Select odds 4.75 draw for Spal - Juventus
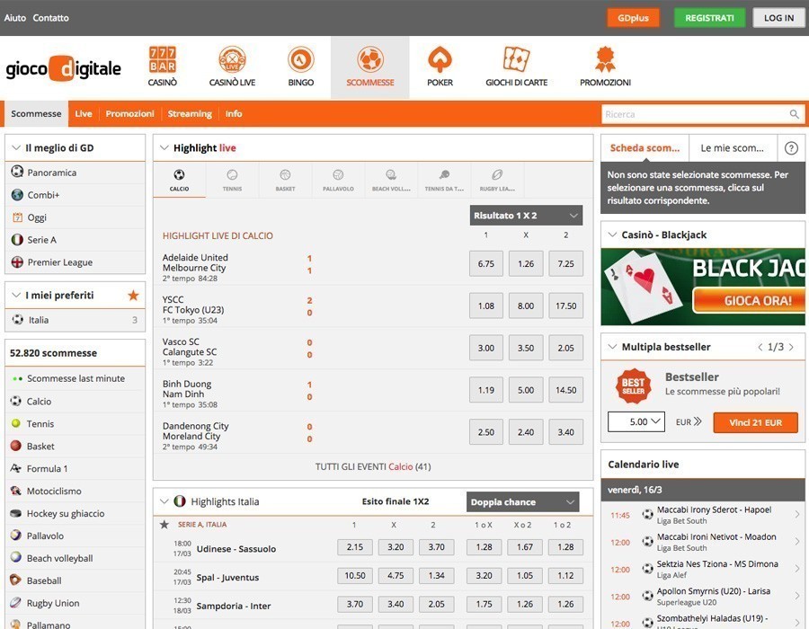Screen dimensions: 809x629 click(x=396, y=575)
